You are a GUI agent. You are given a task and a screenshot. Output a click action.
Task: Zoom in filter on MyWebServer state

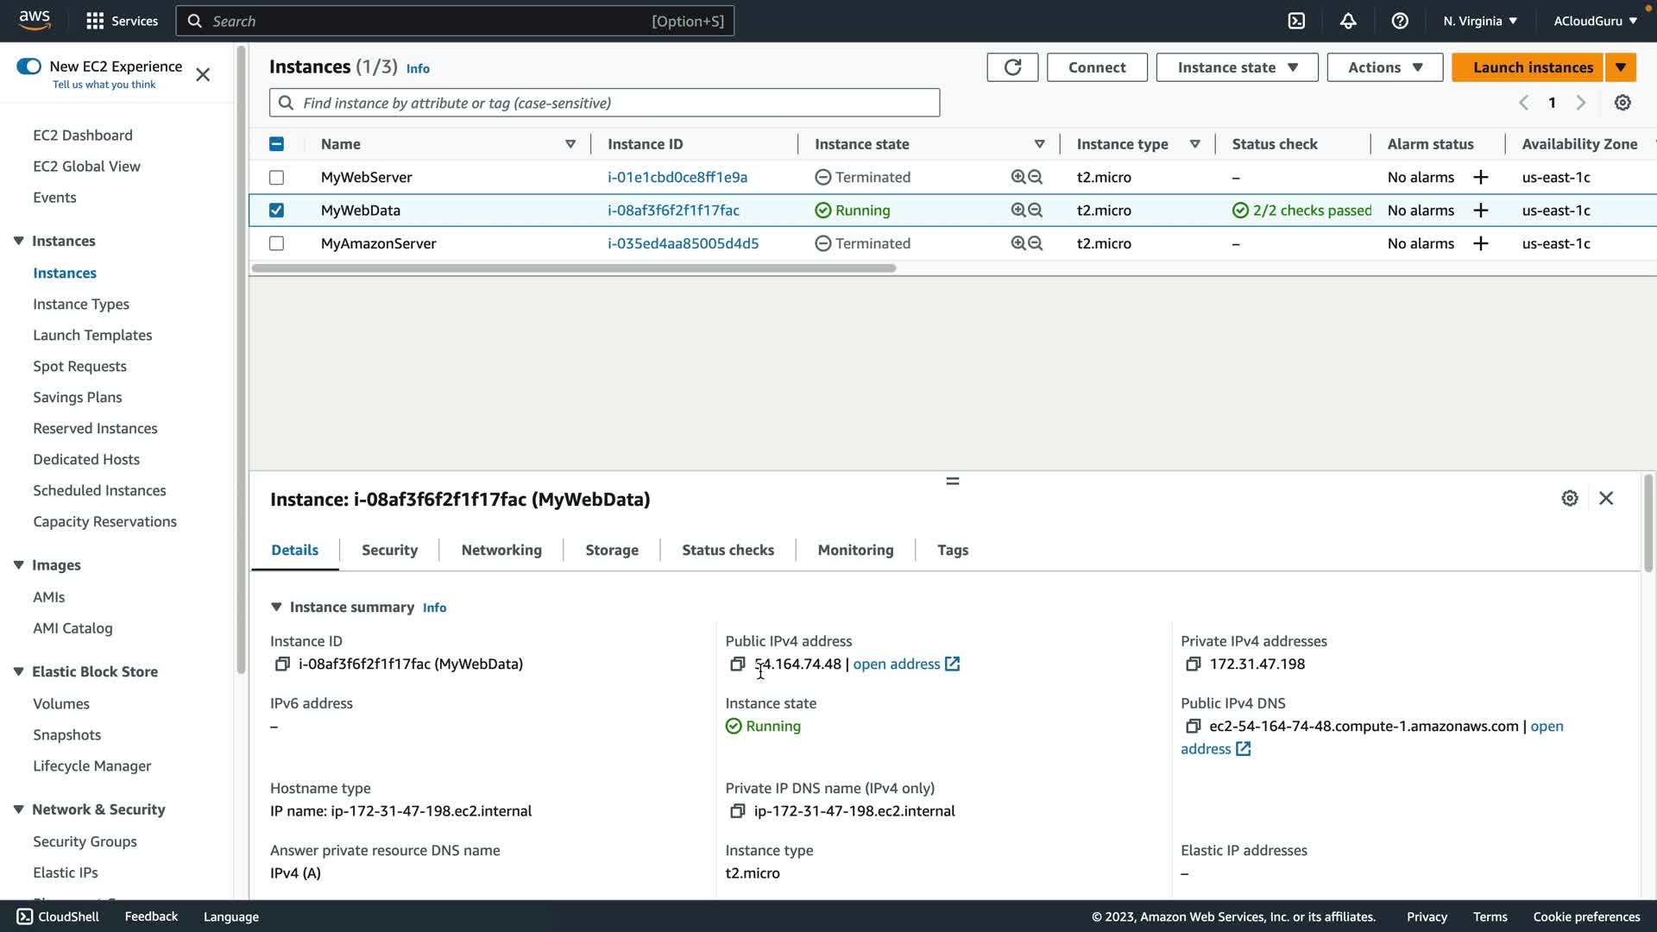click(1018, 177)
